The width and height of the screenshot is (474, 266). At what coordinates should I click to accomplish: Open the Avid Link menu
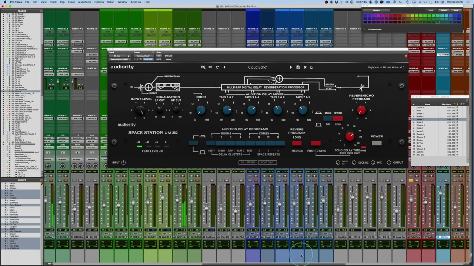coord(136,2)
